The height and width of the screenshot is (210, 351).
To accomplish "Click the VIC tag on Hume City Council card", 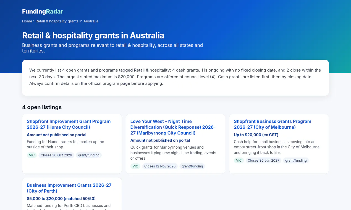I will point(32,155).
